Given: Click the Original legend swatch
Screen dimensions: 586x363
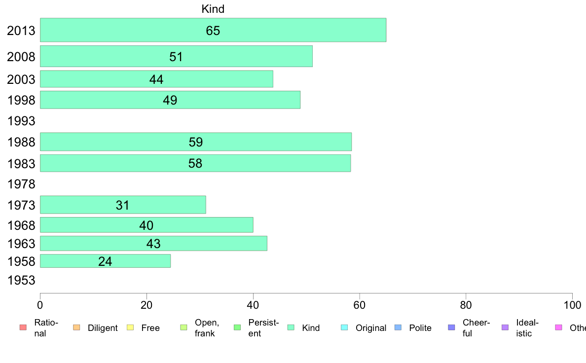Looking at the screenshot, I should (x=345, y=327).
